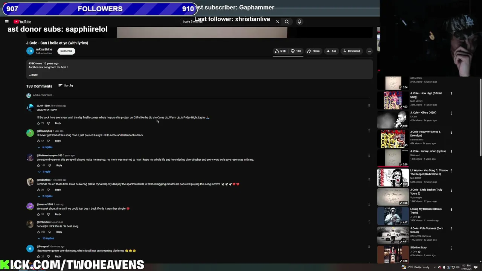Clear the search box with X icon

[x=278, y=22]
